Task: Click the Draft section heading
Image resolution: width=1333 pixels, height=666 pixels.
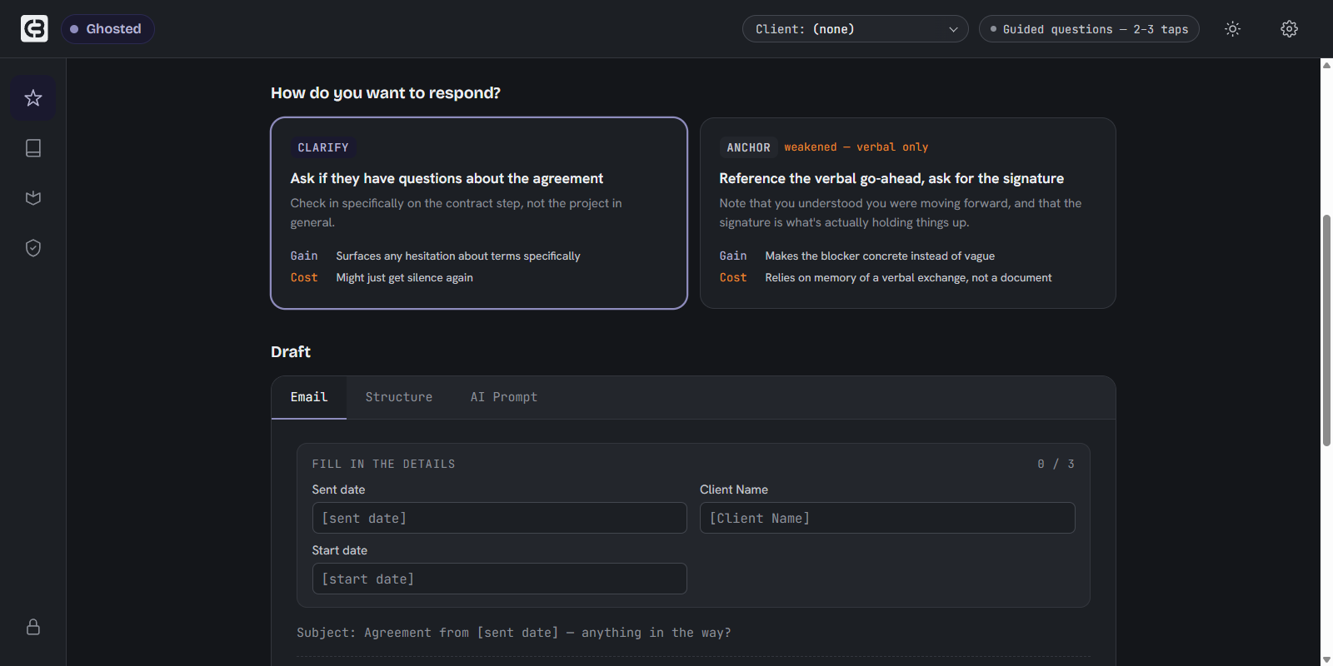Action: tap(291, 352)
